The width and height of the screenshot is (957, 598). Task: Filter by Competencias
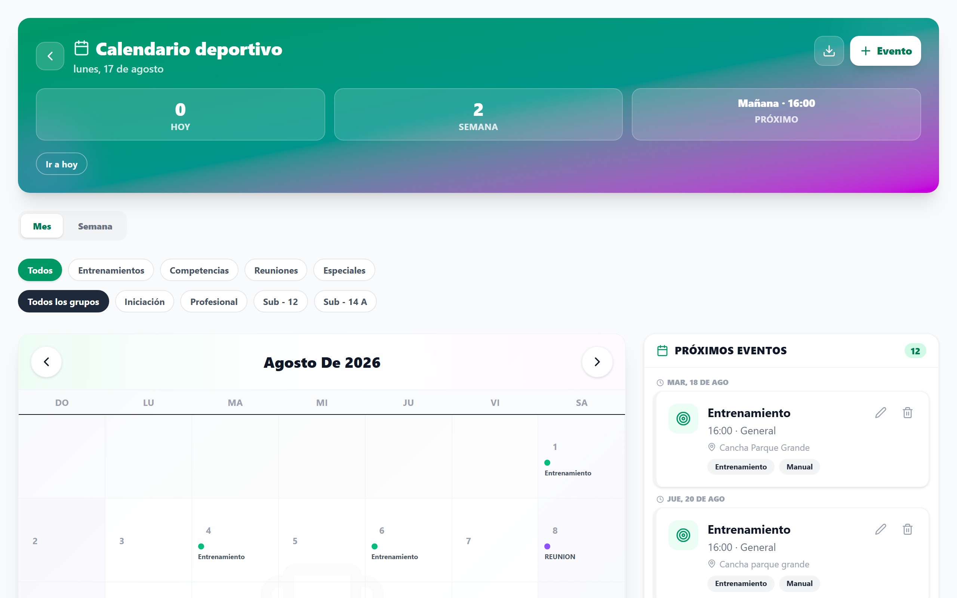199,270
